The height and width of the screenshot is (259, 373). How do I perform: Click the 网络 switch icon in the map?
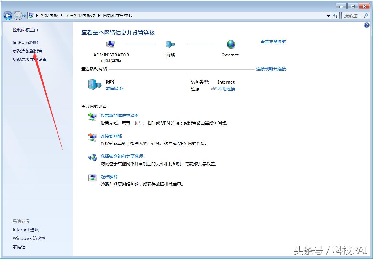pos(170,44)
